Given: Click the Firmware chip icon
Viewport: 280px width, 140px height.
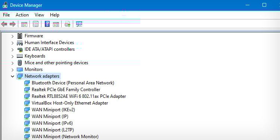Looking at the screenshot, I should (x=20, y=36).
